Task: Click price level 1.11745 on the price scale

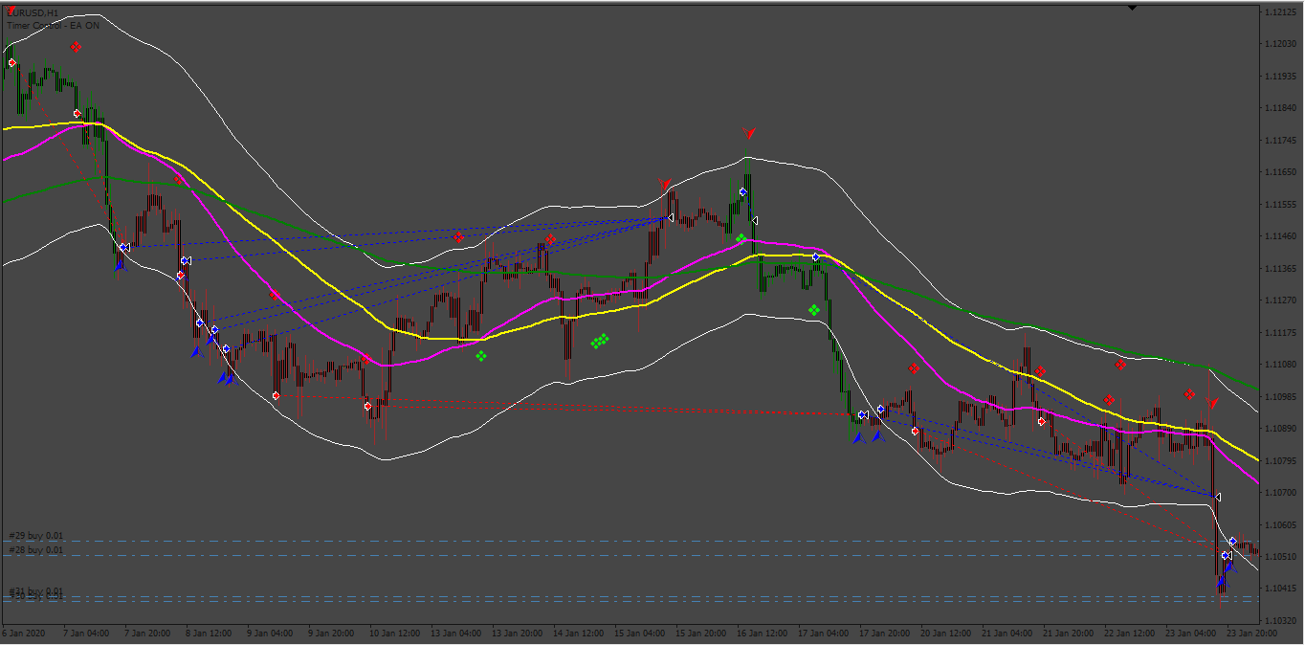Action: point(1279,141)
